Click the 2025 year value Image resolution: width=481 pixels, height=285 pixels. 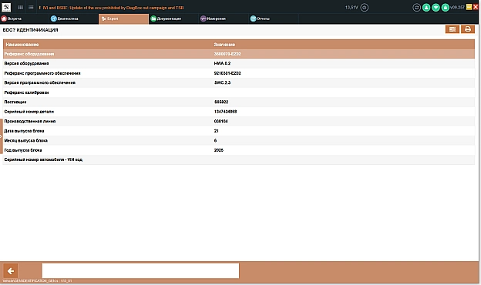point(219,150)
